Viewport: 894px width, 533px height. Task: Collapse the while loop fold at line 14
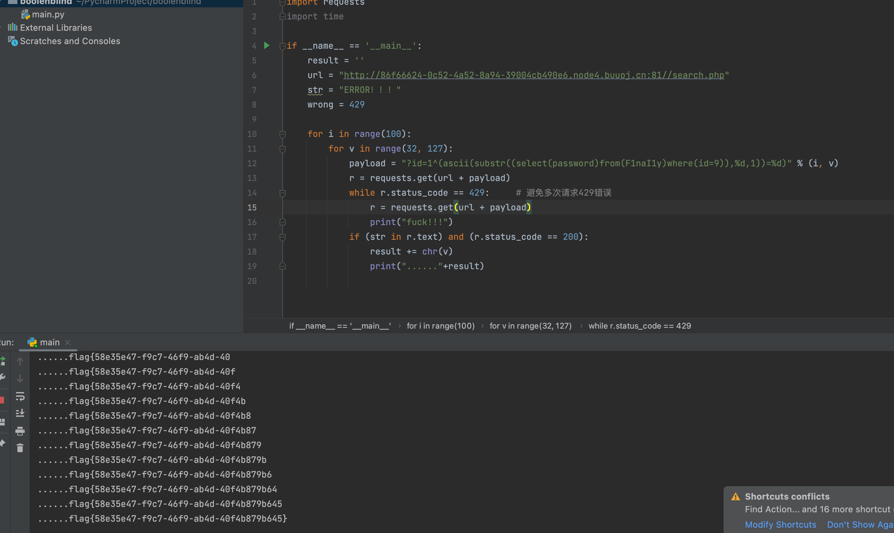(x=283, y=193)
